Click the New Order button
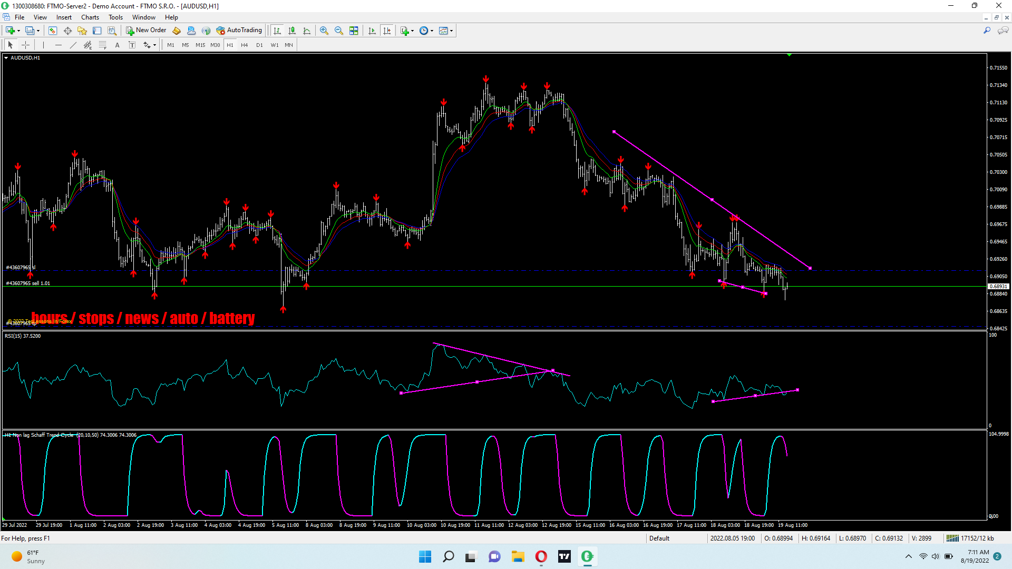This screenshot has width=1012, height=569. click(x=146, y=31)
